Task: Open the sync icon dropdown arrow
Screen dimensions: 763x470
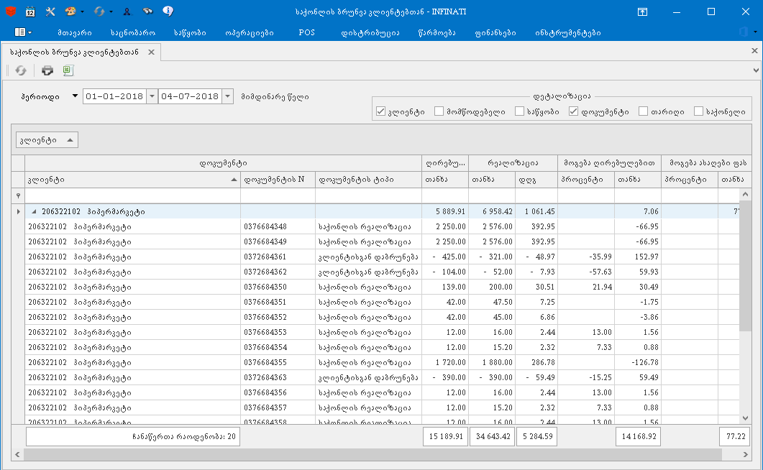Action: point(111,11)
